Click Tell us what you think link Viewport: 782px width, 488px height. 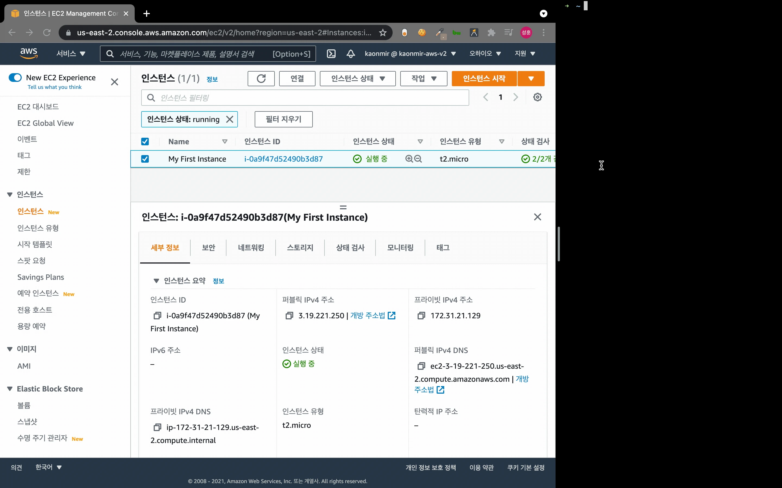(x=55, y=87)
